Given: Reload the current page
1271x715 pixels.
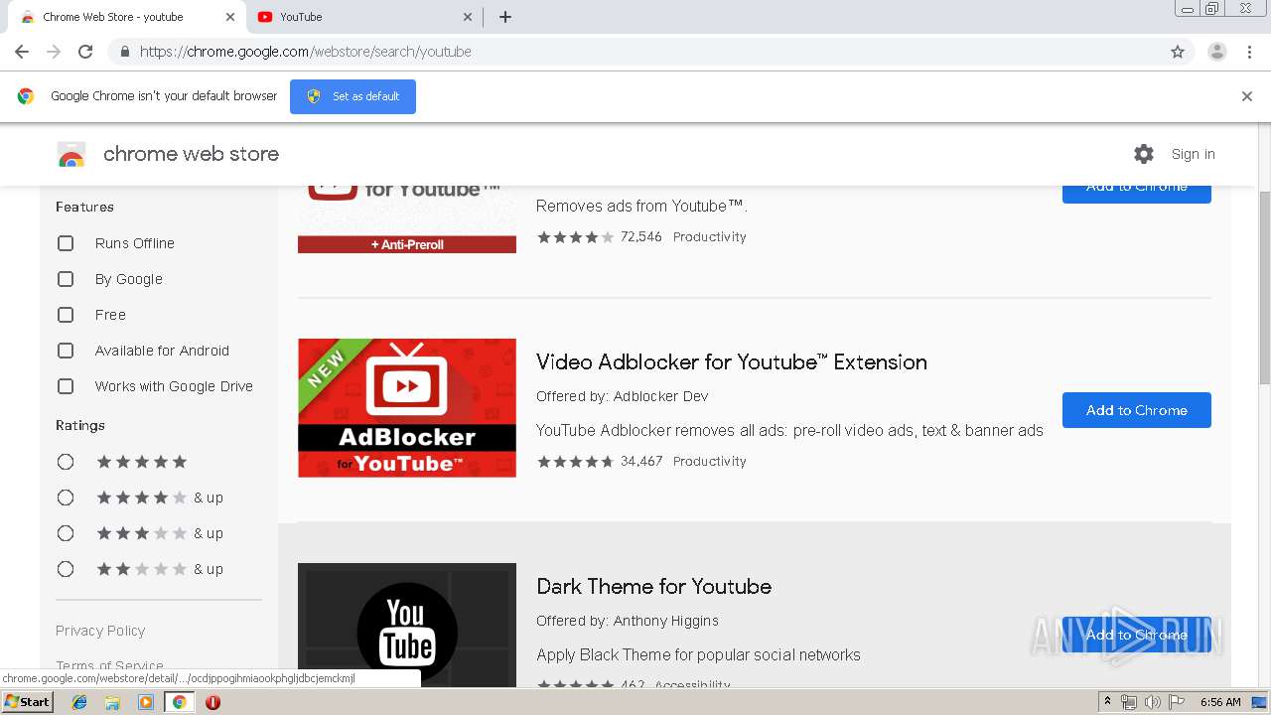Looking at the screenshot, I should tap(85, 52).
